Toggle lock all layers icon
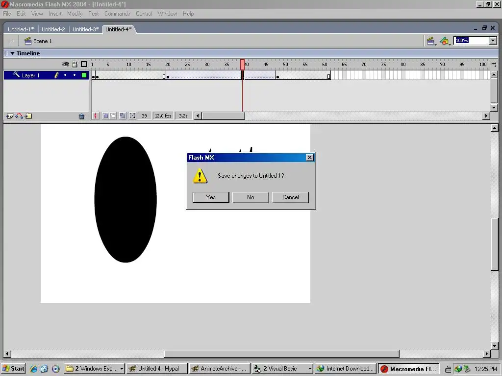Viewport: 502px width, 376px height. click(x=75, y=64)
